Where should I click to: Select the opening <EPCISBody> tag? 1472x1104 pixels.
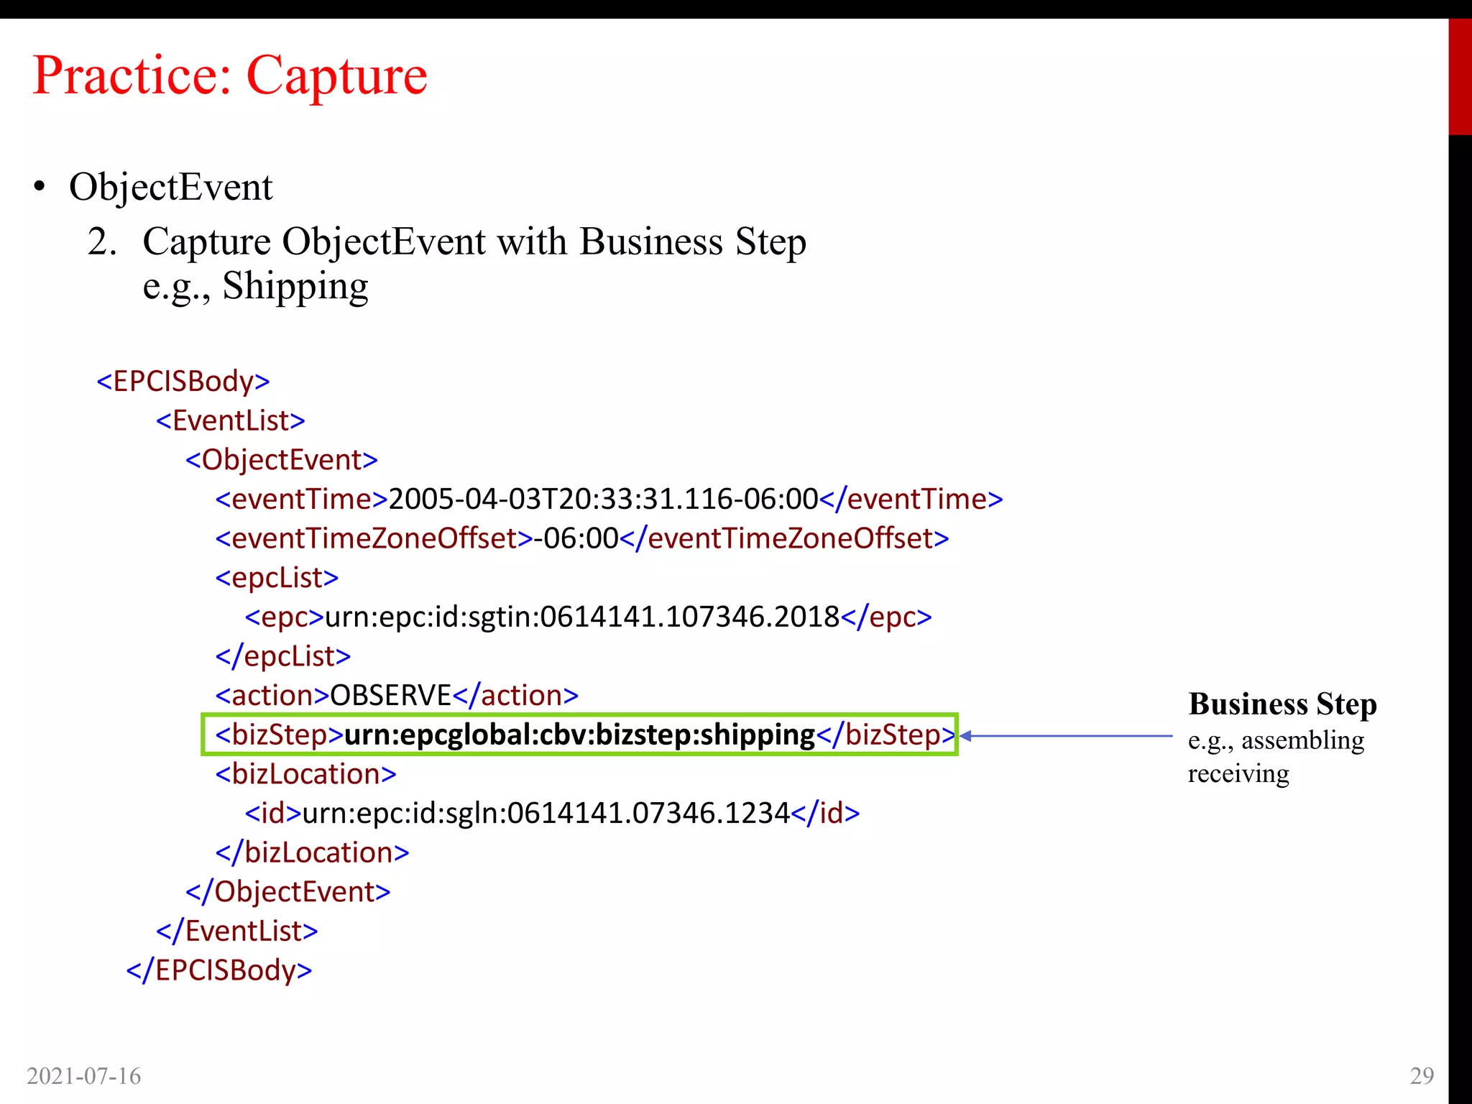pos(183,381)
